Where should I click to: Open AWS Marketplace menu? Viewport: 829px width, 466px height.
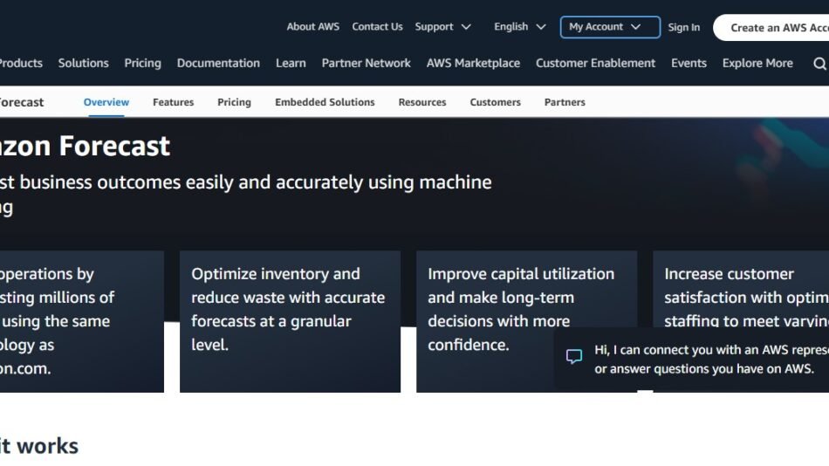coord(473,63)
